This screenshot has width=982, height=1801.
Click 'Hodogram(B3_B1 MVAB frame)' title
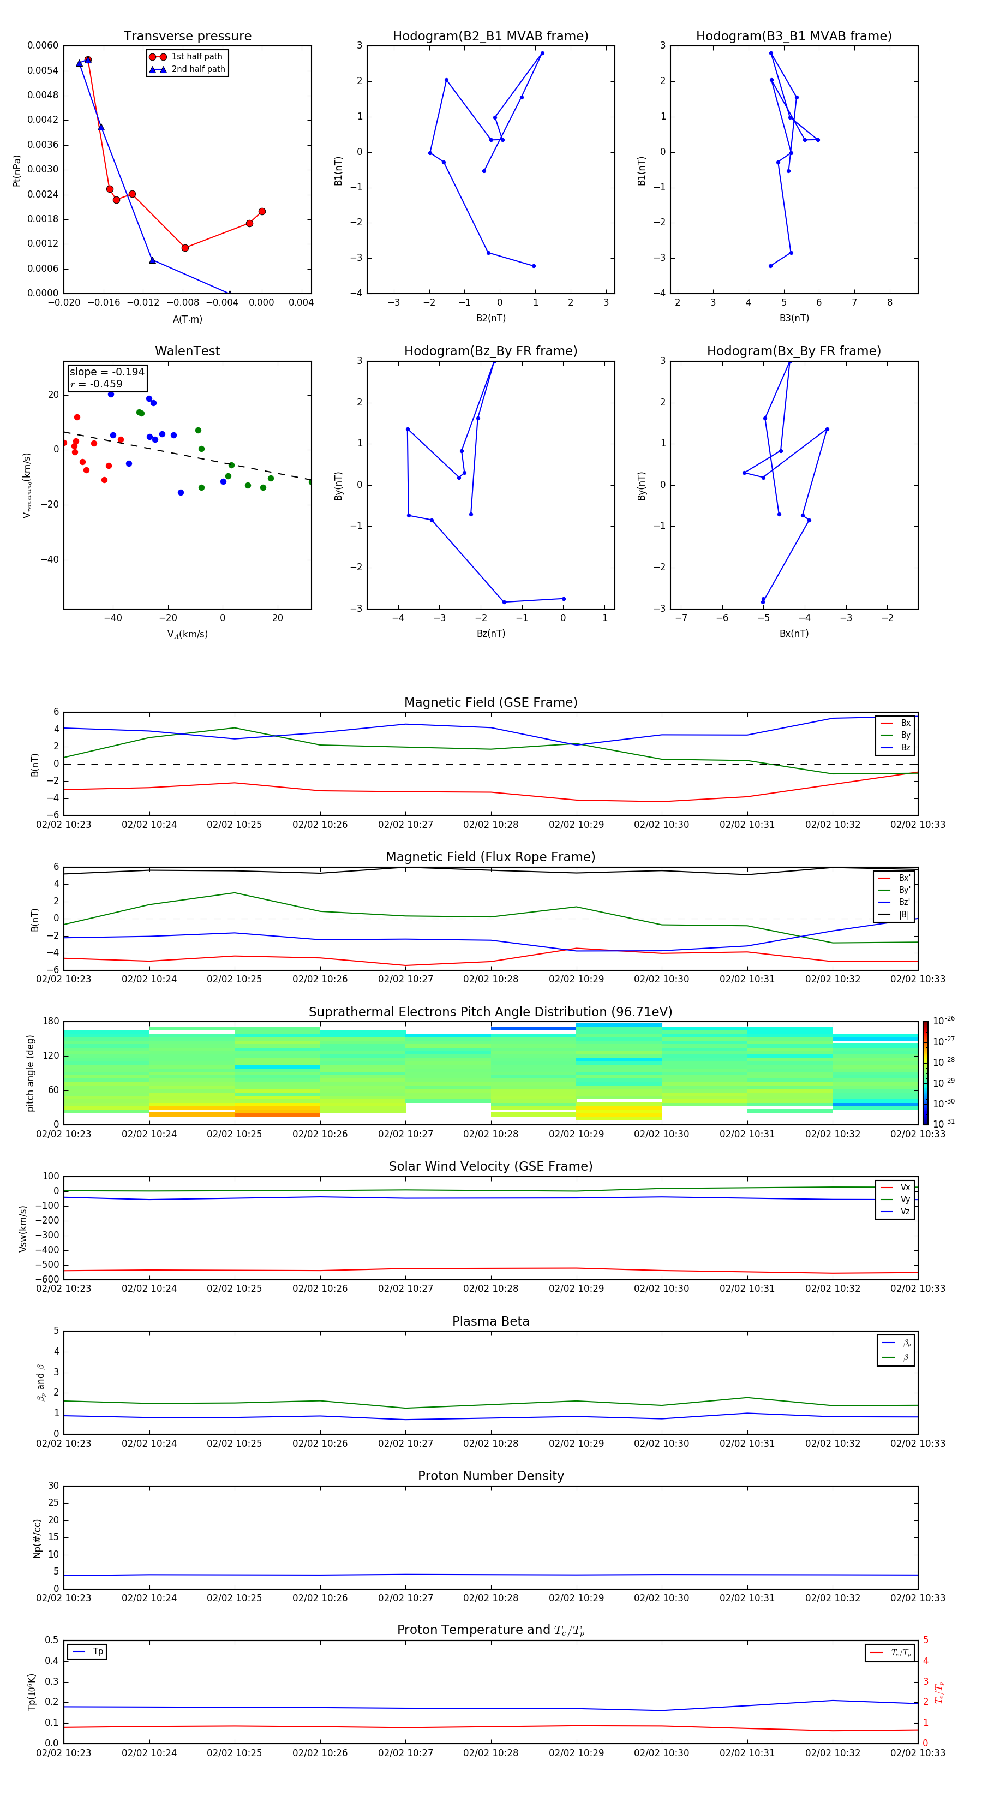794,37
